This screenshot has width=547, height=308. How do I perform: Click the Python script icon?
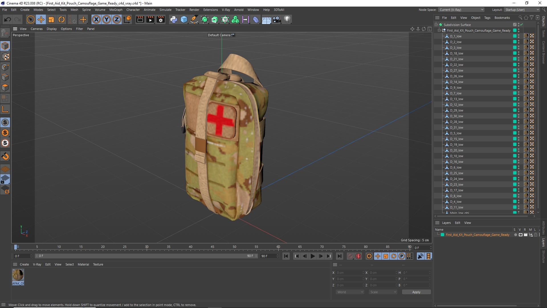pos(174,19)
